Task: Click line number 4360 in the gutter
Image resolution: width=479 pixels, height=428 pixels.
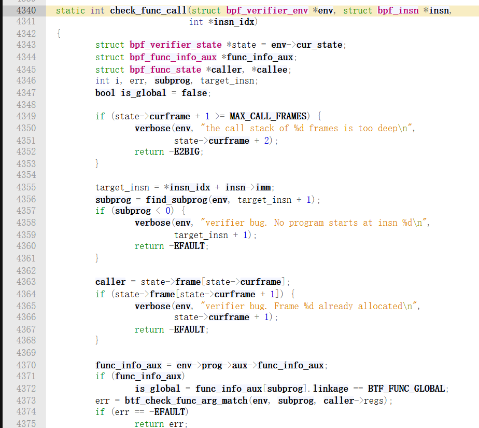Action: (26, 246)
